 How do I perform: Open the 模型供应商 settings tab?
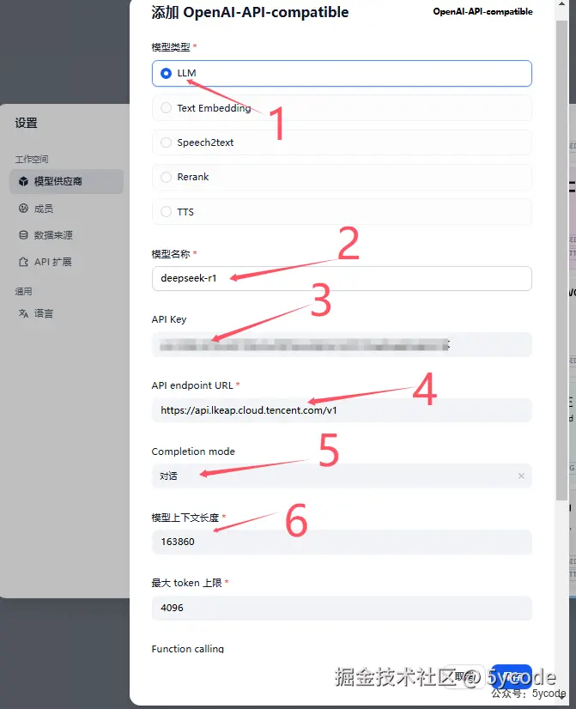pyautogui.click(x=66, y=181)
